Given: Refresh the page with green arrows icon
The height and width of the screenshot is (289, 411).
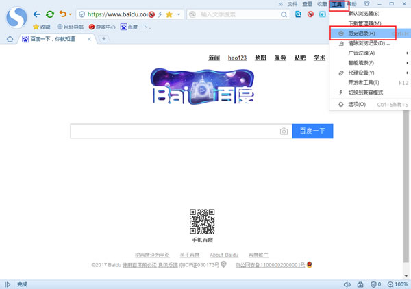Looking at the screenshot, I should point(50,14).
